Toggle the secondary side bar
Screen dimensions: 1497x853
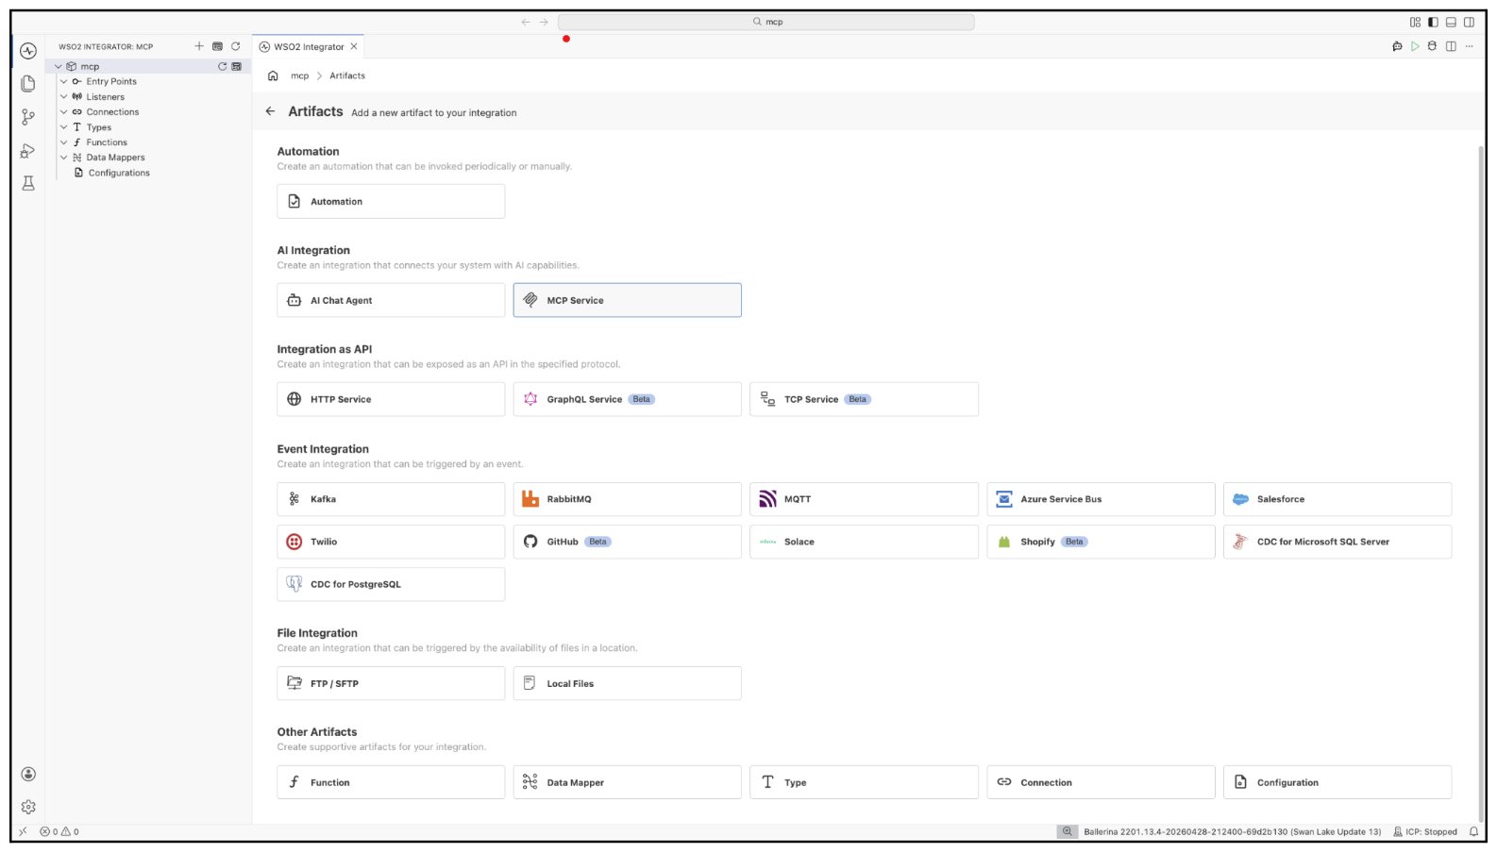[x=1469, y=22]
